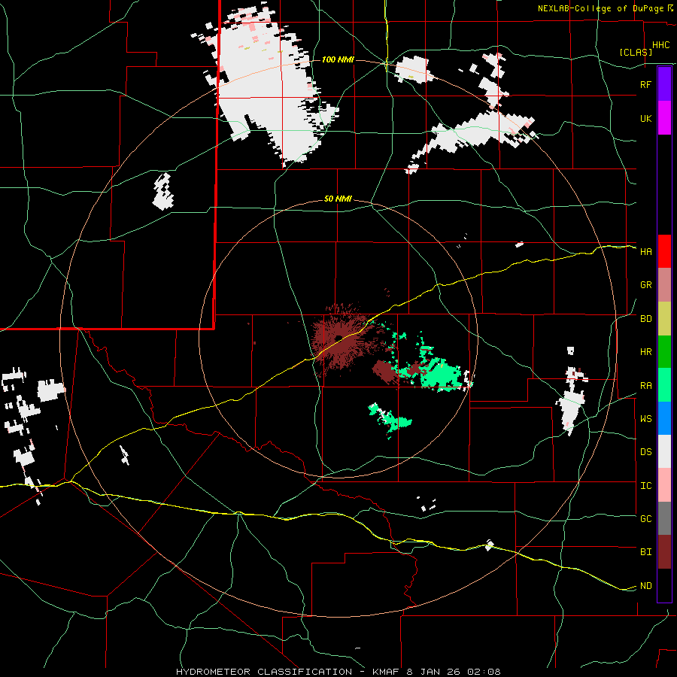Click the DS legend label
The image size is (677, 677).
click(645, 452)
